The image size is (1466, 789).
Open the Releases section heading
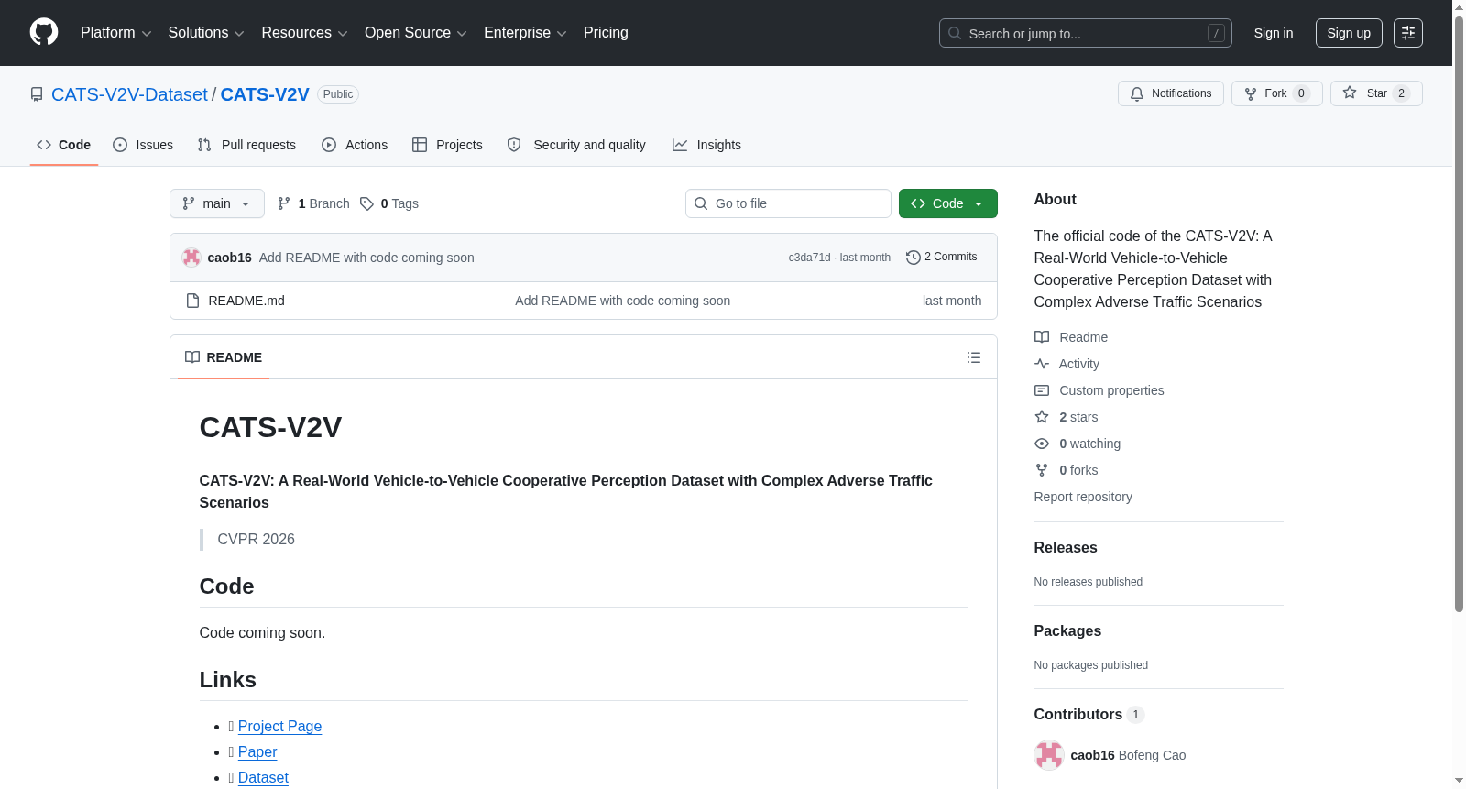point(1066,547)
